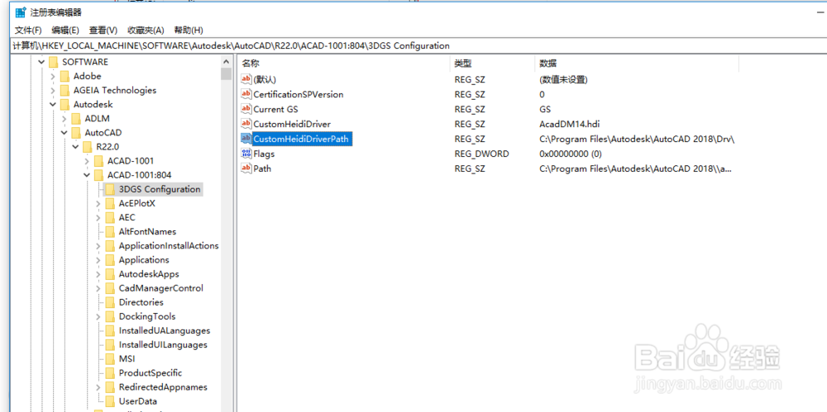Open the 帮助(H) menu
The image size is (827, 412).
coord(189,30)
